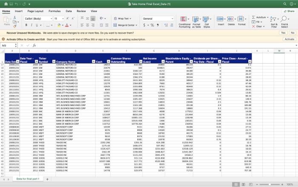Click the Cut scissors icon
This screenshot has height=187, width=298.
pos(14,18)
